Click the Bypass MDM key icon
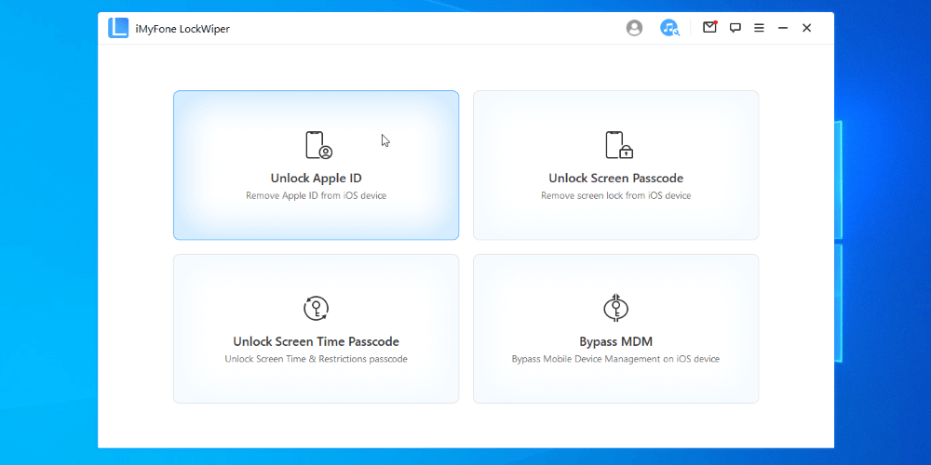This screenshot has height=465, width=931. point(615,308)
